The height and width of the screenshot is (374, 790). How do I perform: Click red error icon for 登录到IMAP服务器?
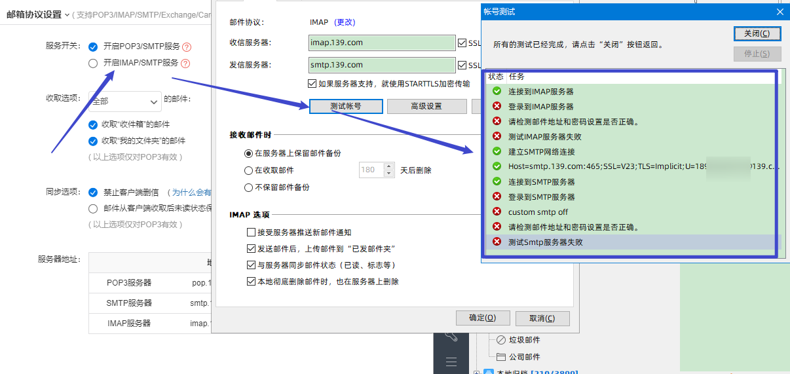pos(497,106)
